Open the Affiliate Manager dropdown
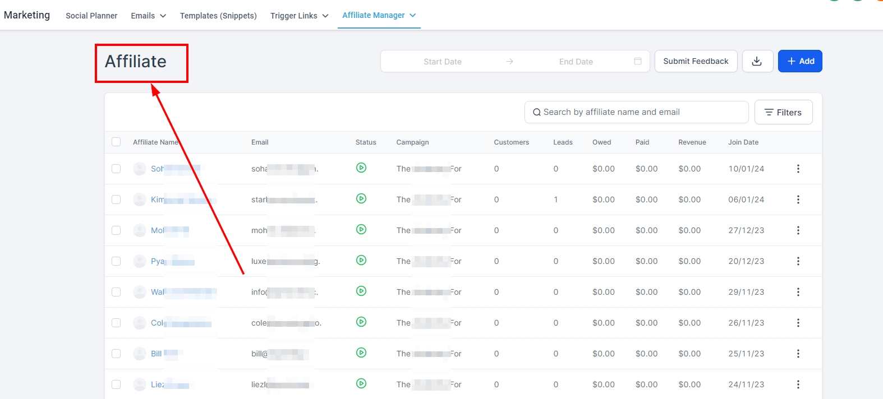The image size is (883, 399). [x=379, y=15]
